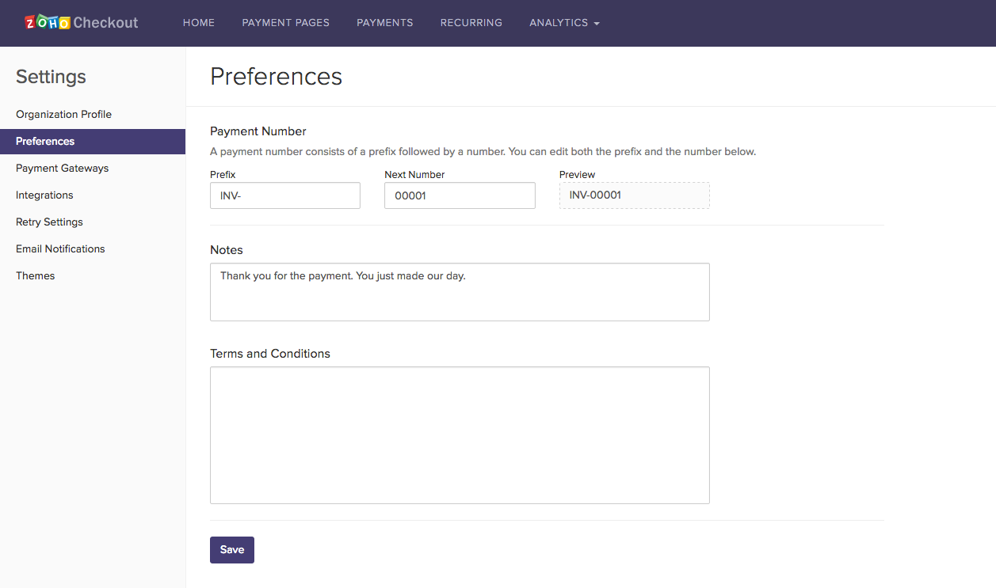Click inside the Notes text area
Viewport: 996px width, 588px height.
tap(460, 291)
